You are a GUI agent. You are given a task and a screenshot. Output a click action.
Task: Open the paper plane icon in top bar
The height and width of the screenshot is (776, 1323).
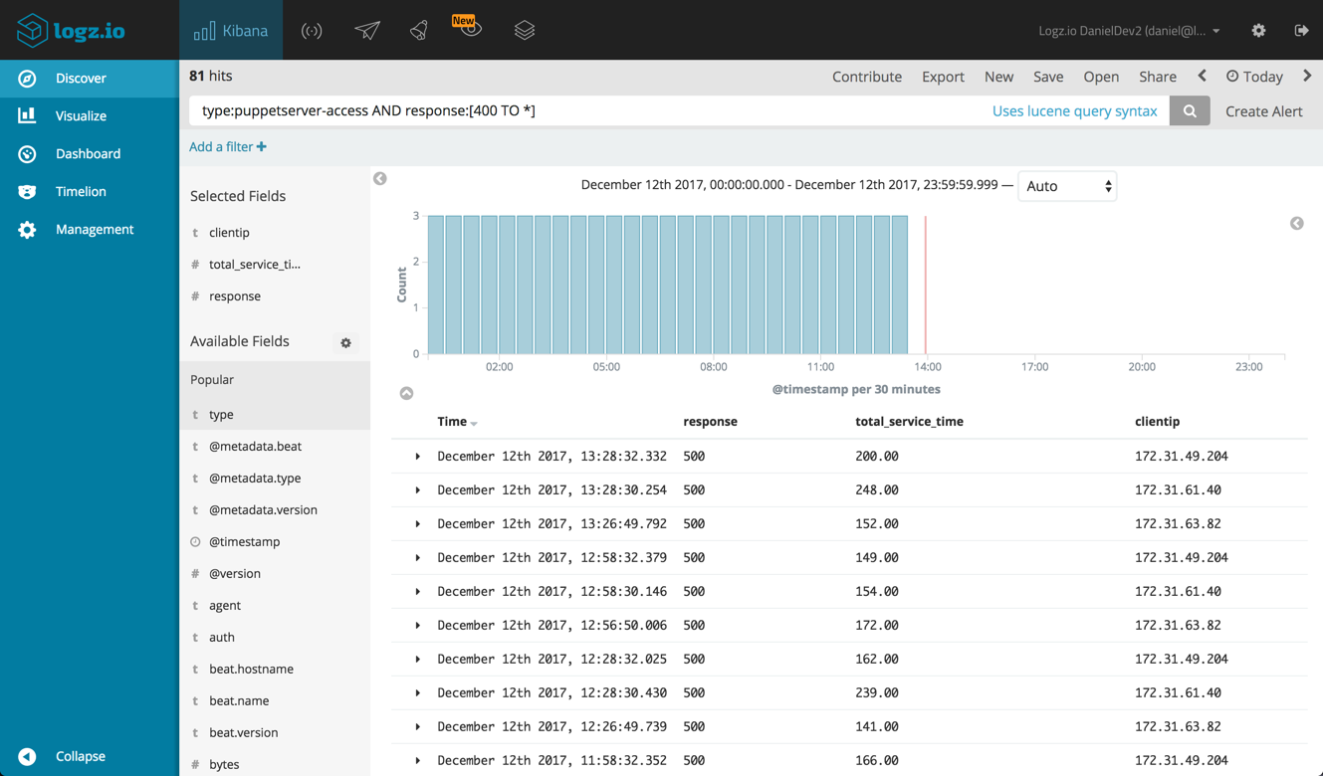[367, 31]
